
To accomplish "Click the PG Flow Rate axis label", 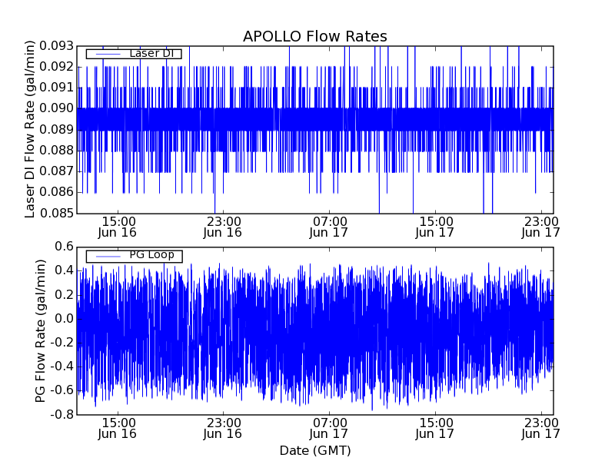I will pyautogui.click(x=41, y=331).
